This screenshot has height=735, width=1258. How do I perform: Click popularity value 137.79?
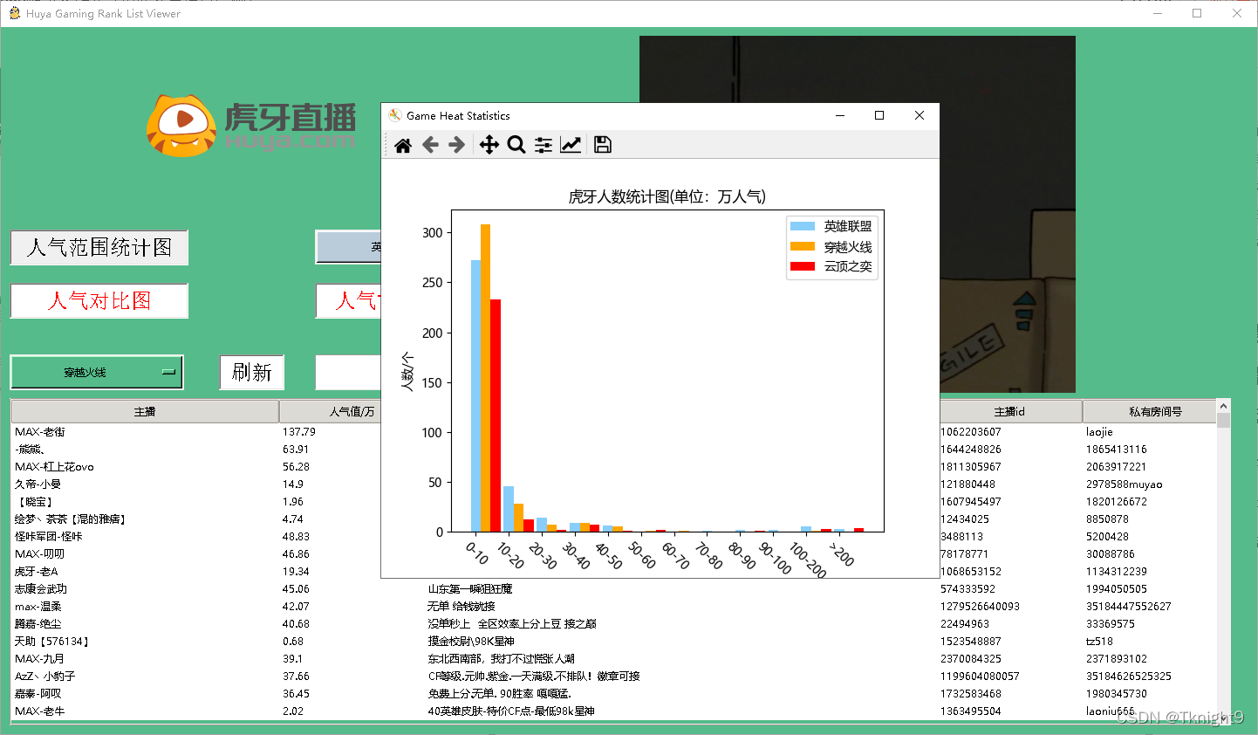click(x=299, y=432)
